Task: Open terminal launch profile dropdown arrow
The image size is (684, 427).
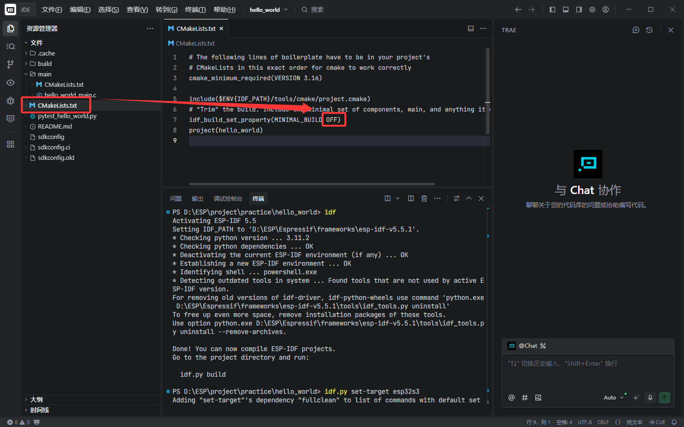Action: 398,198
